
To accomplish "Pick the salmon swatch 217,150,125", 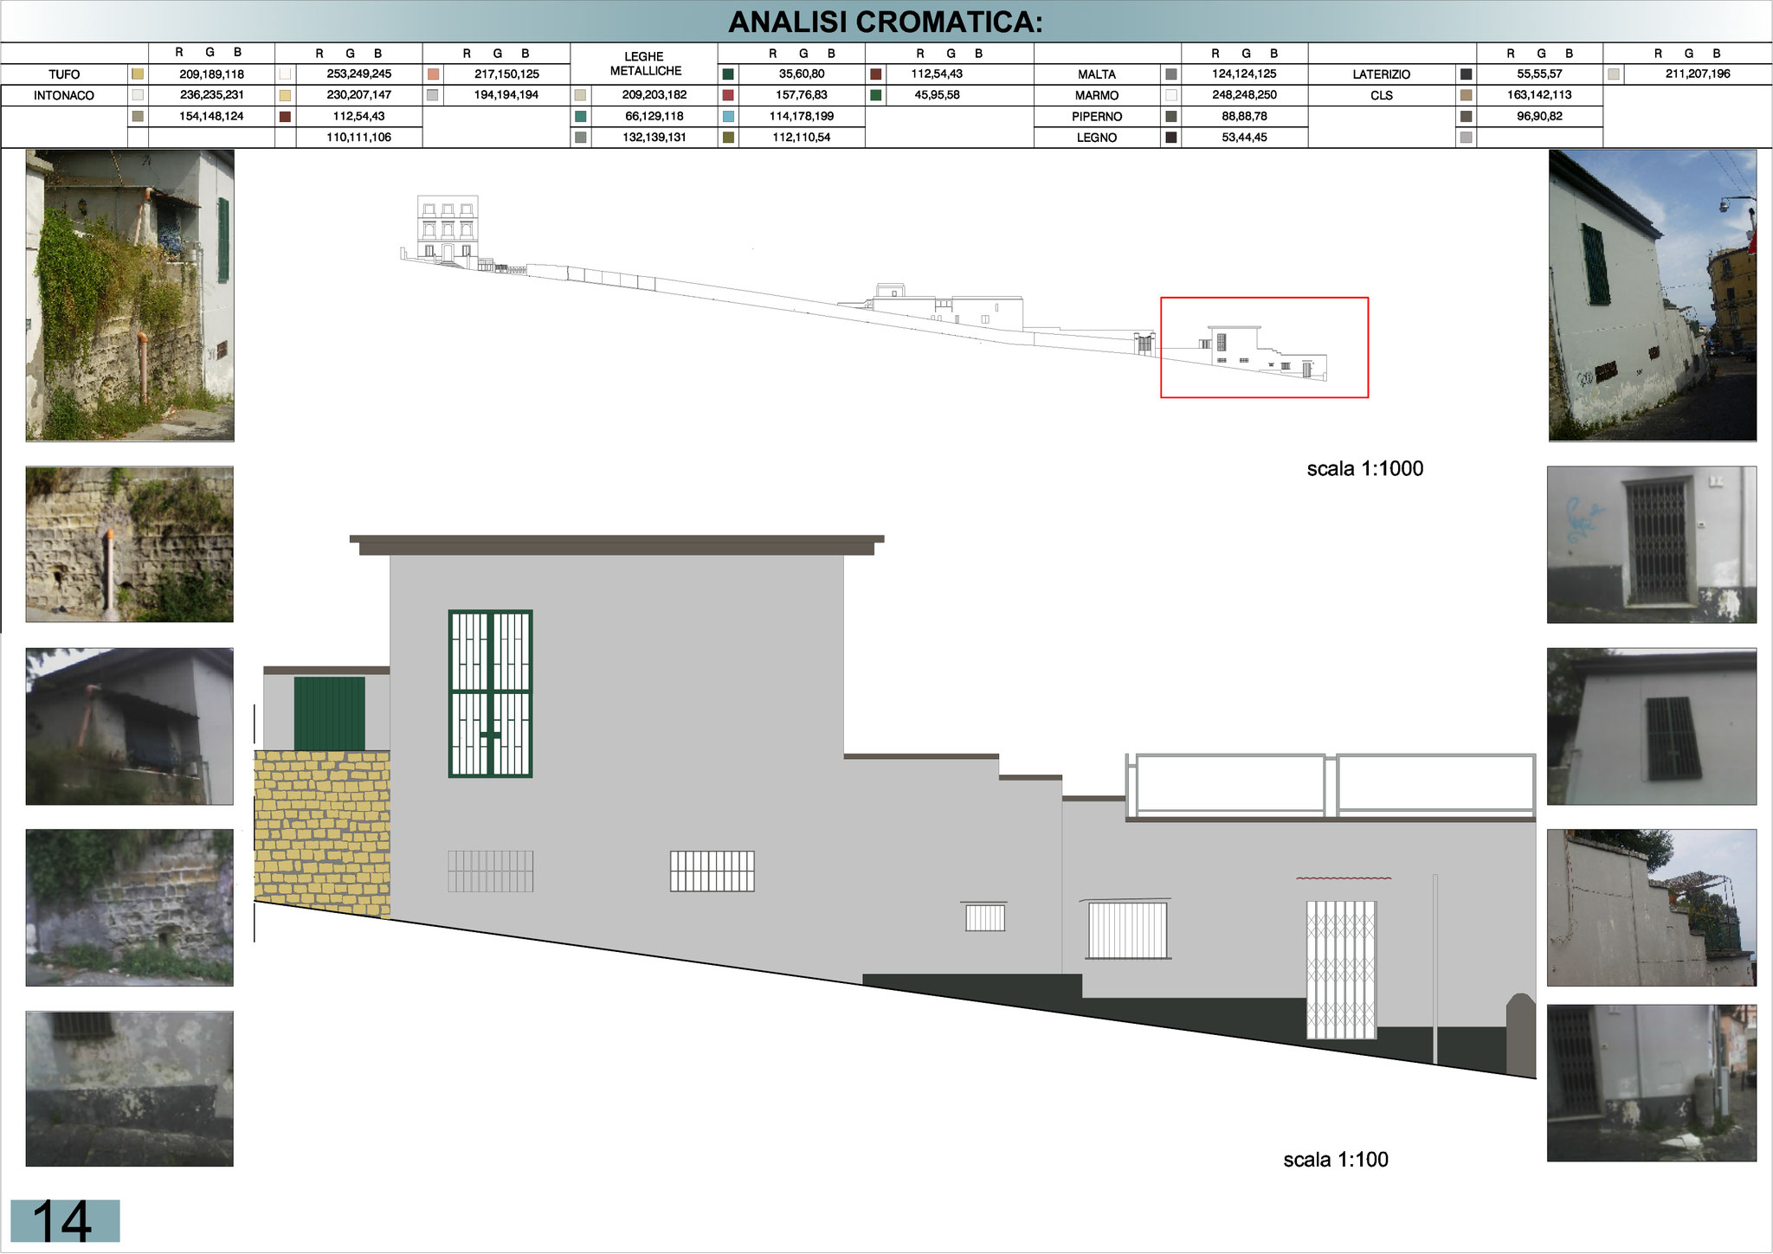I will pyautogui.click(x=433, y=74).
